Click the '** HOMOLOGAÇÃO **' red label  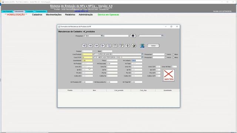[16, 15]
